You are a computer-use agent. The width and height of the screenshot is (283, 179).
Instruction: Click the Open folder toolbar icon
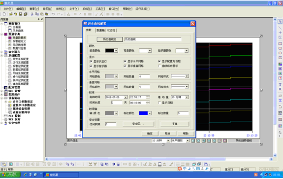click(11, 14)
